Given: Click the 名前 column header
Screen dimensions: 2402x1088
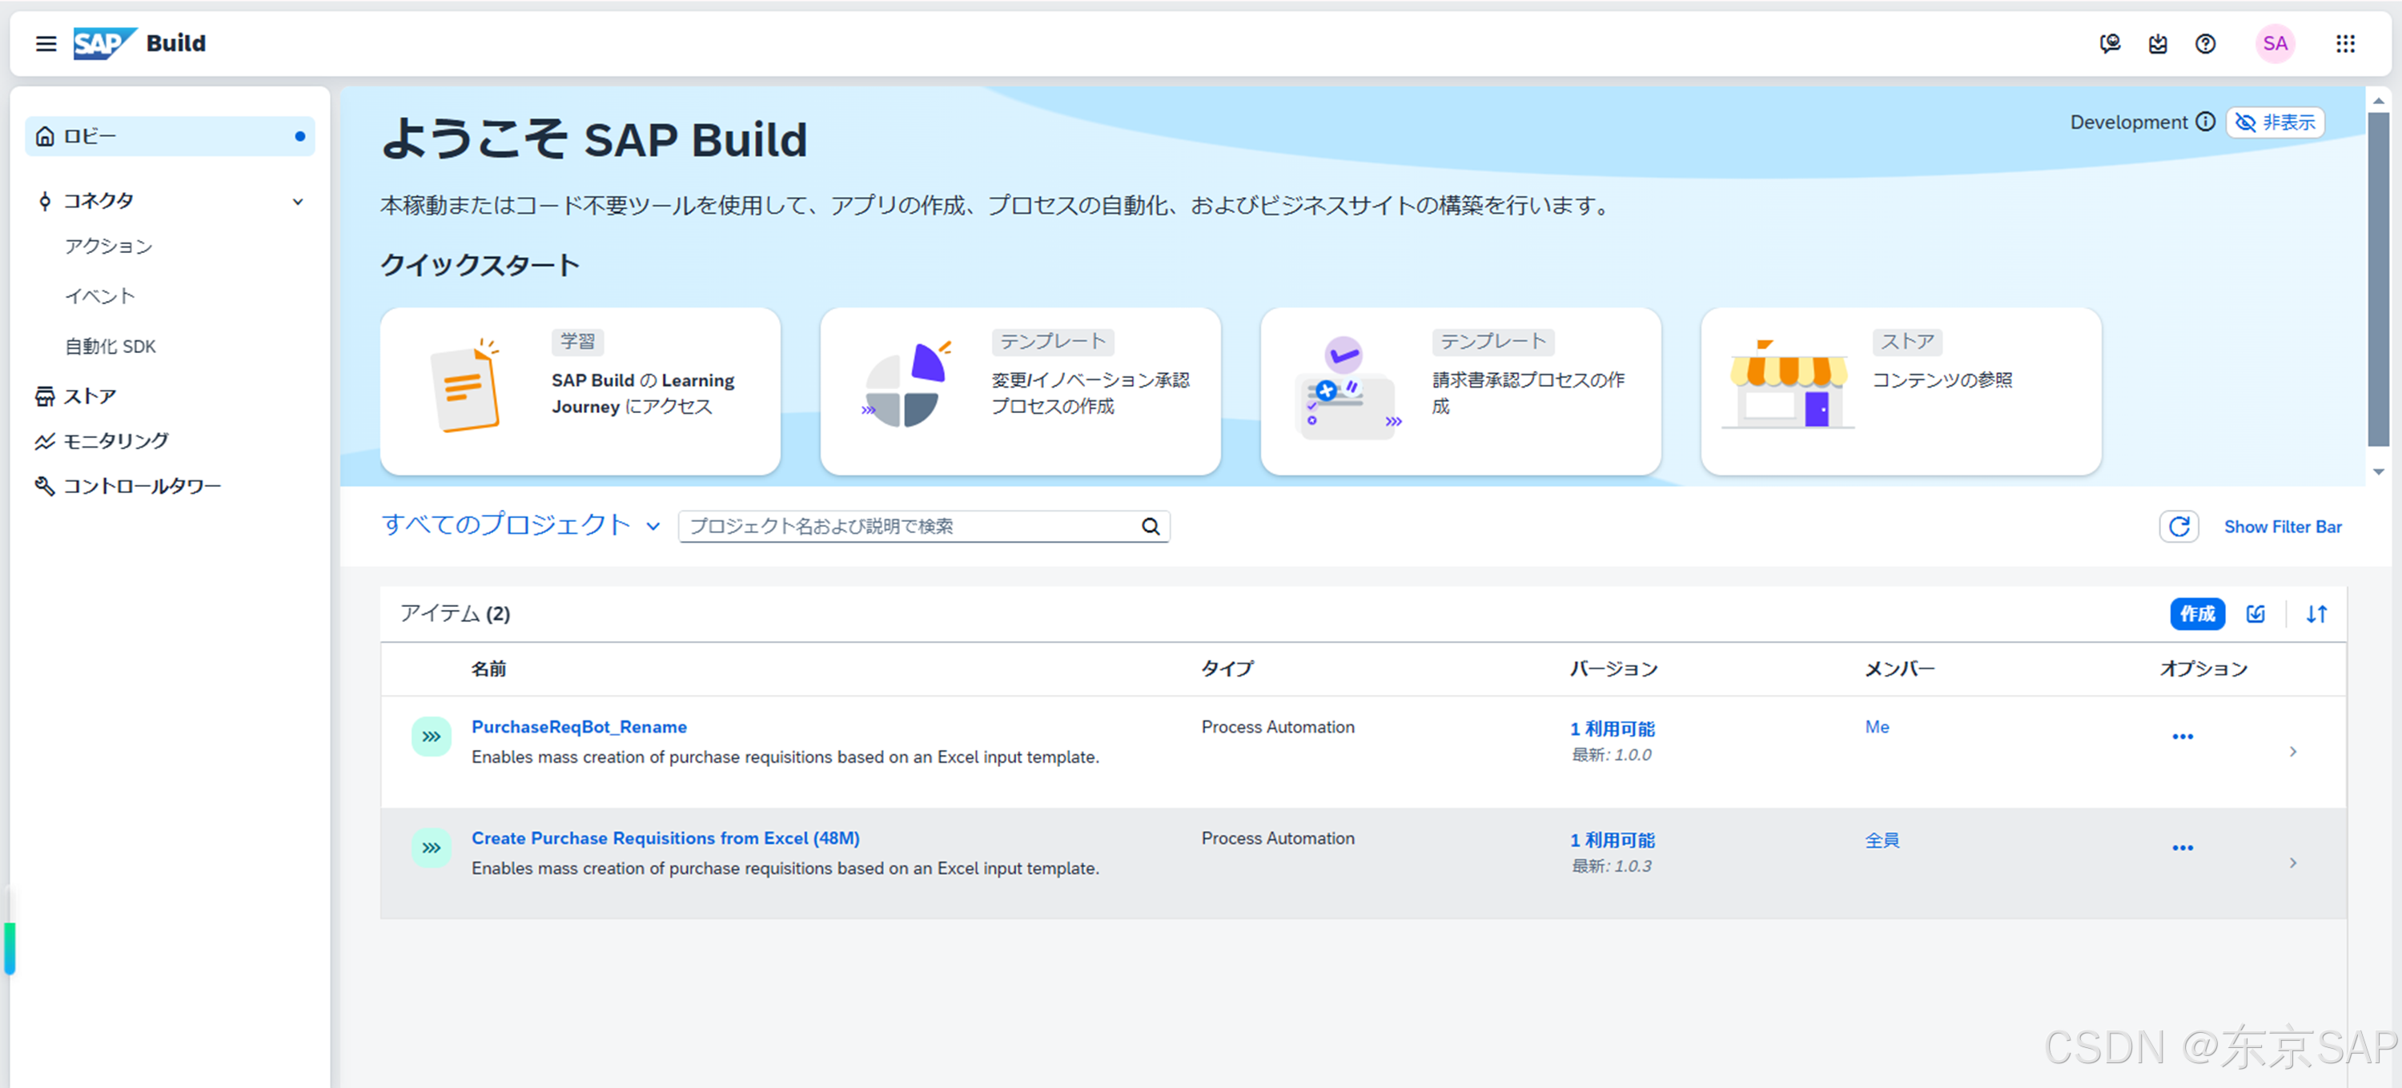Looking at the screenshot, I should click(488, 668).
